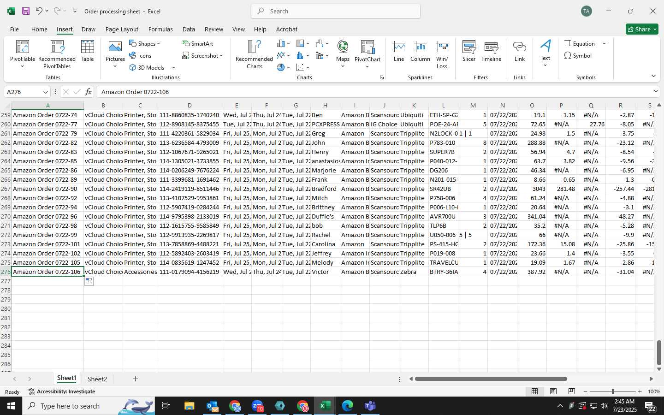Insert a hierarchy chart

[302, 44]
